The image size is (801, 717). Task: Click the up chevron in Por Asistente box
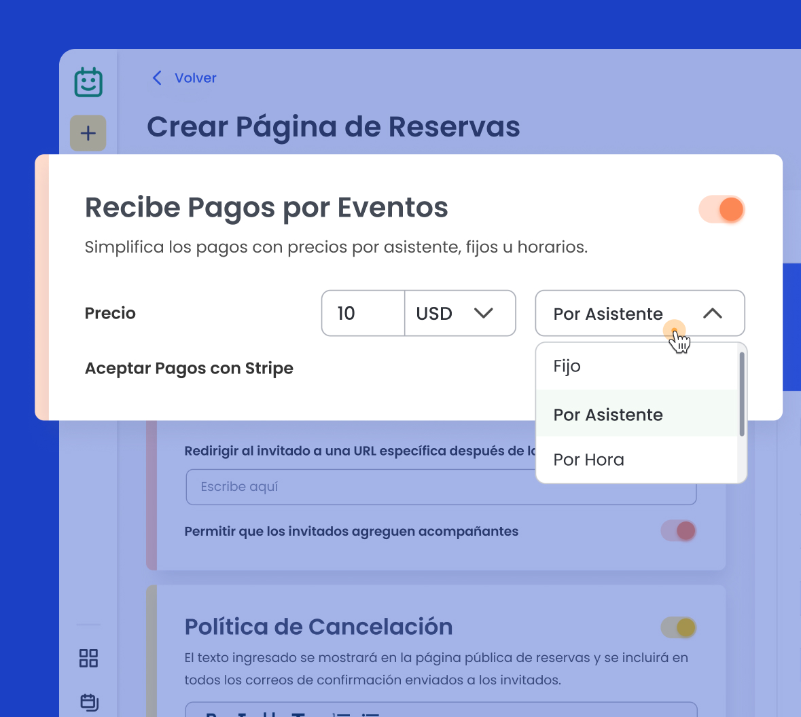(x=712, y=314)
